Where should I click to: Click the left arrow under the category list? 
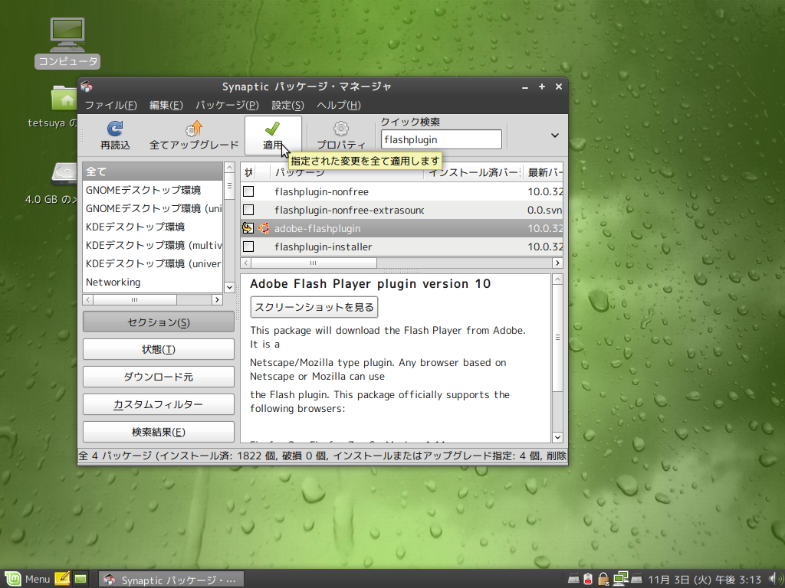88,299
